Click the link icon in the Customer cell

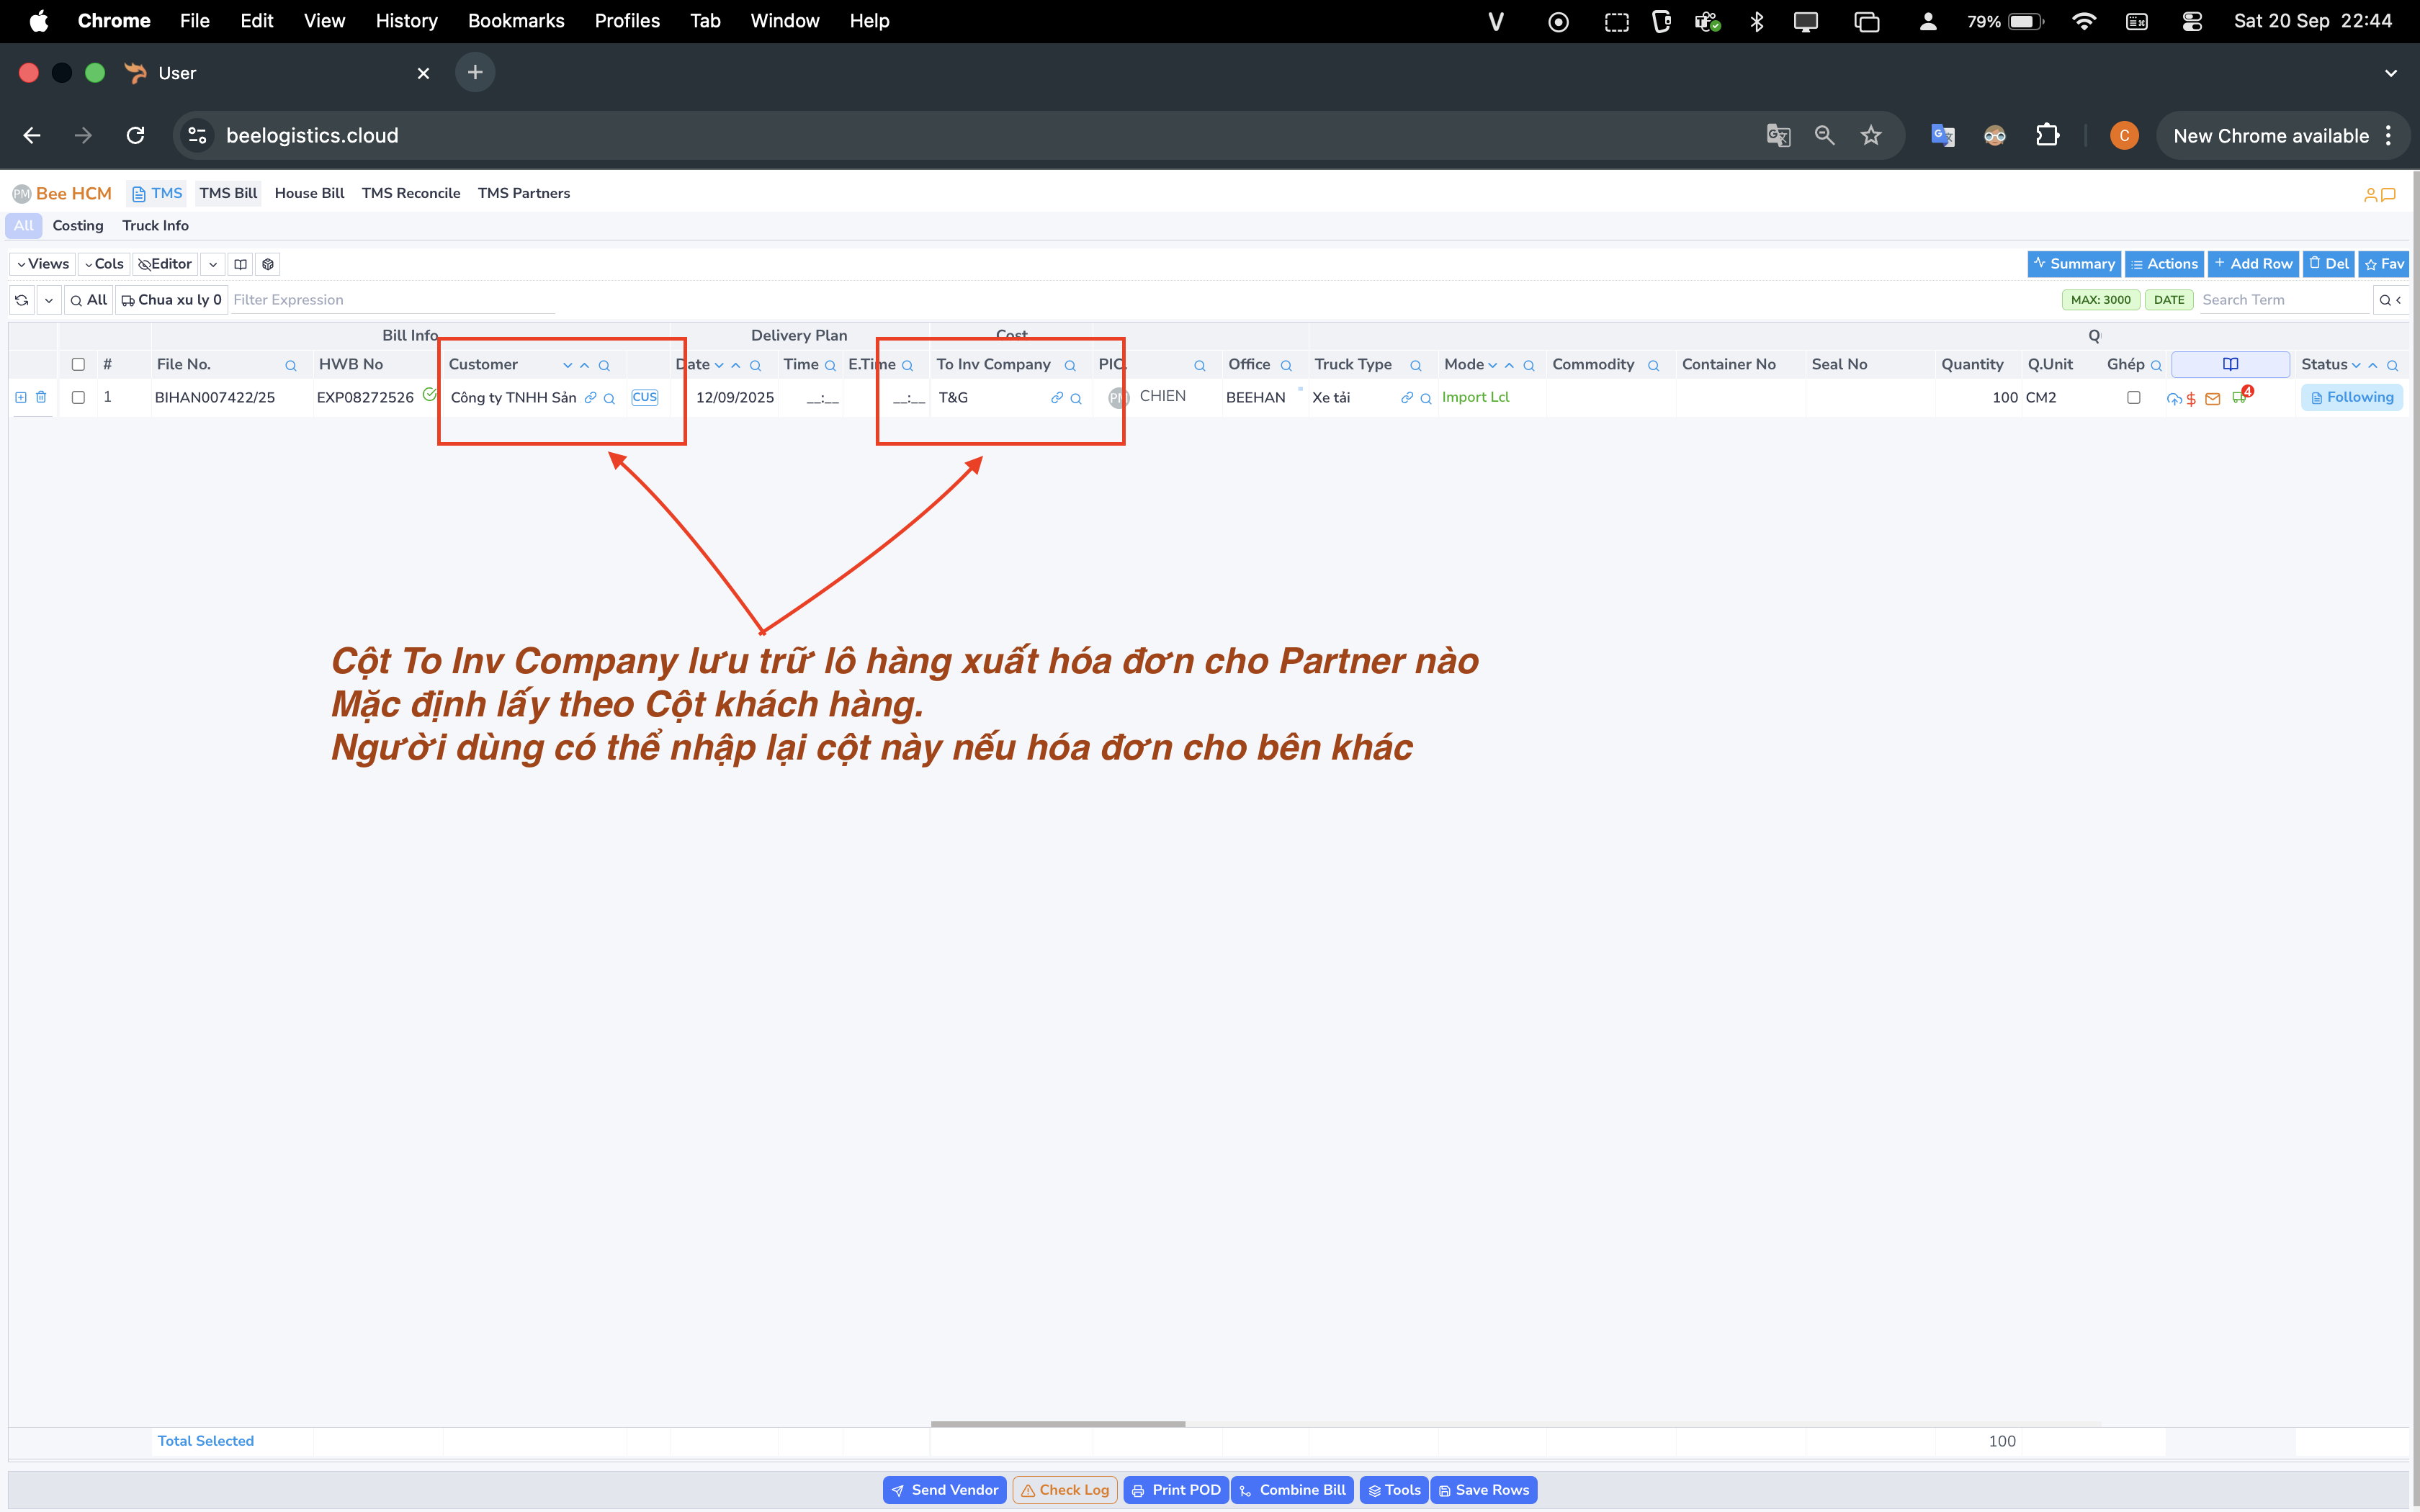(590, 398)
